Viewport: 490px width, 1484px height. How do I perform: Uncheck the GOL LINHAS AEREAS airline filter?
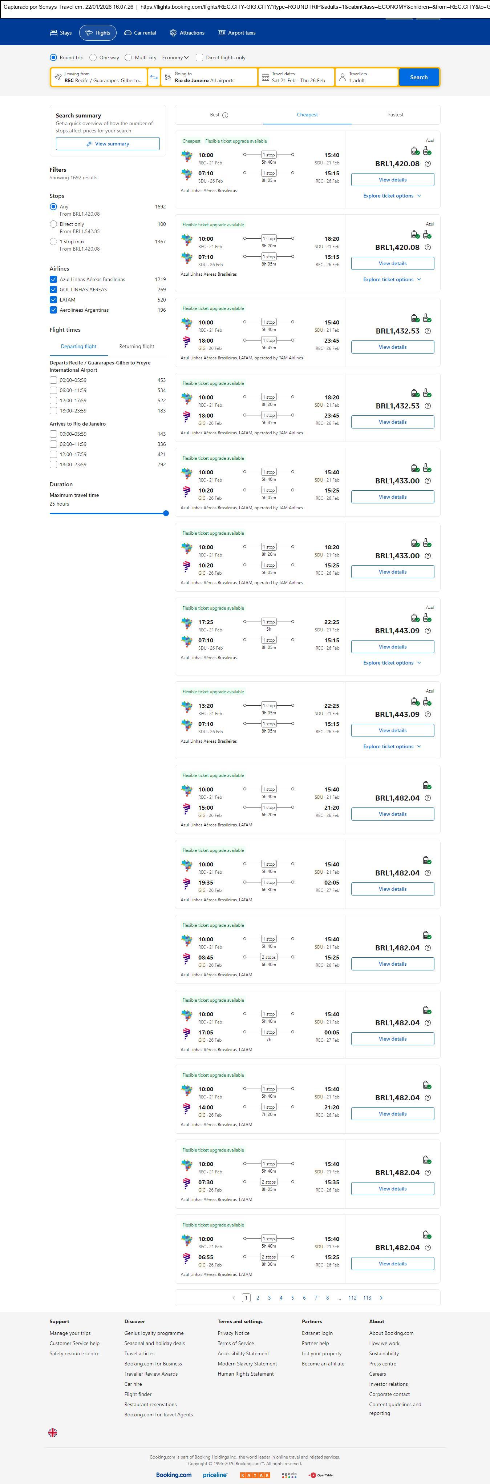pyautogui.click(x=53, y=290)
